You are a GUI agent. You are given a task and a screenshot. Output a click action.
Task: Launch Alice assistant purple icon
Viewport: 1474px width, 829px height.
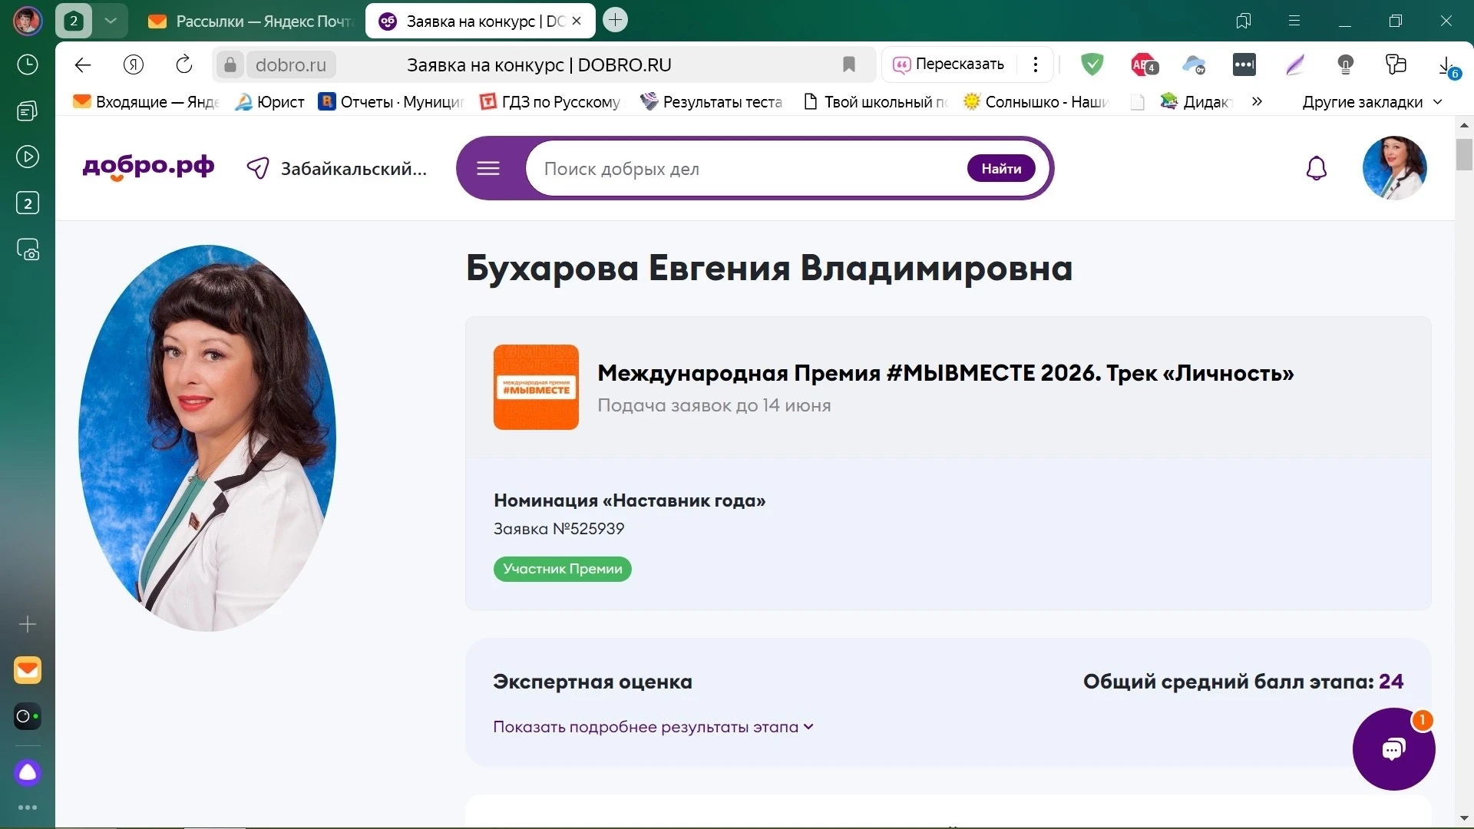[x=28, y=772]
